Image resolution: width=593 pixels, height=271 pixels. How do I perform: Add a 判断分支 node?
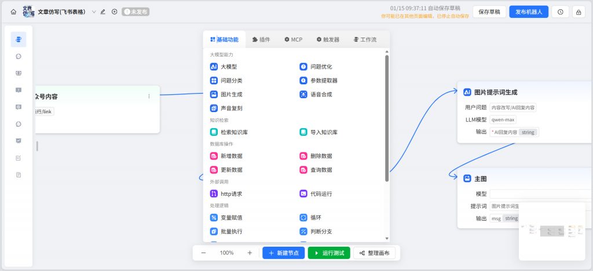click(x=316, y=231)
